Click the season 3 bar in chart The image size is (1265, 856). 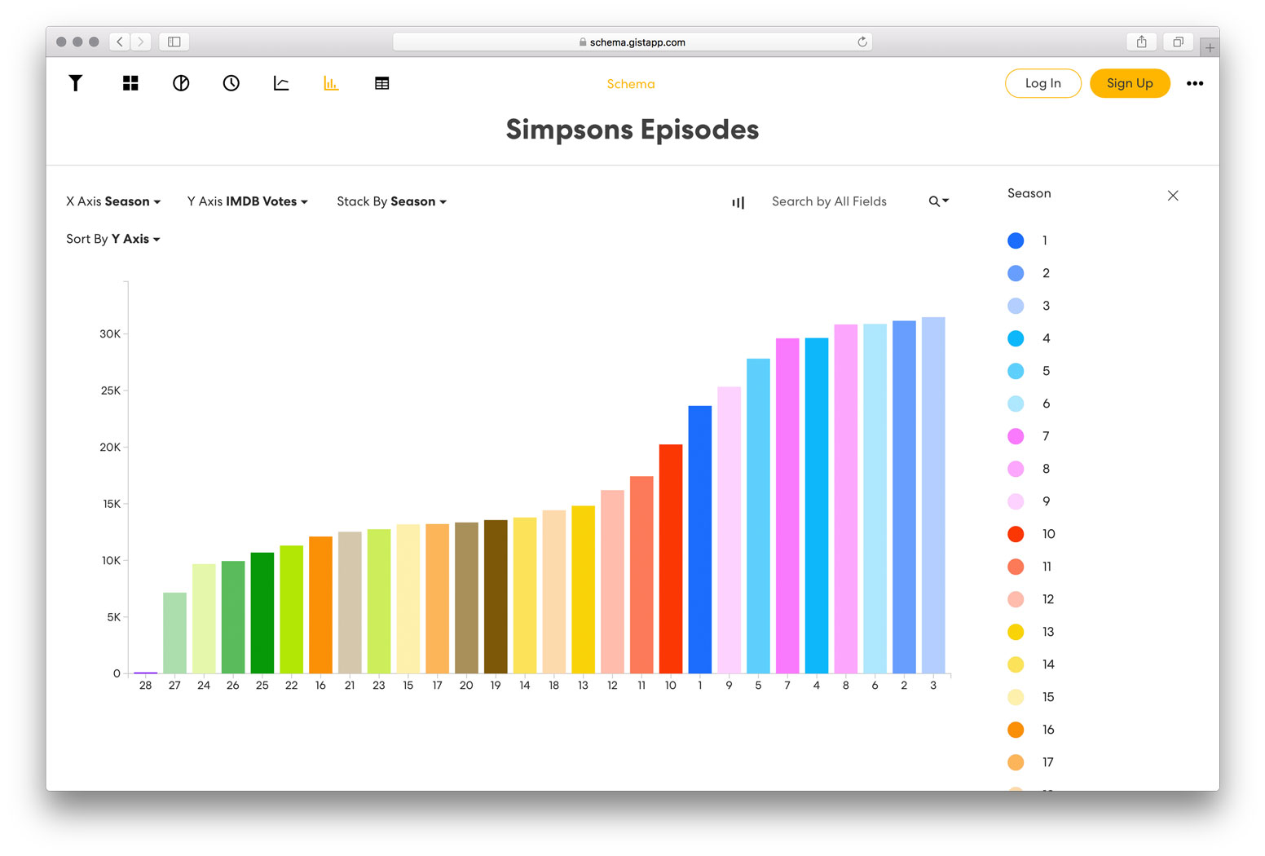point(933,495)
